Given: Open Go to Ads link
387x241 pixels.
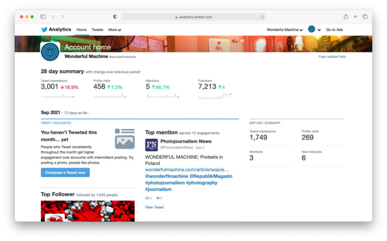Looking at the screenshot, I should (334, 30).
